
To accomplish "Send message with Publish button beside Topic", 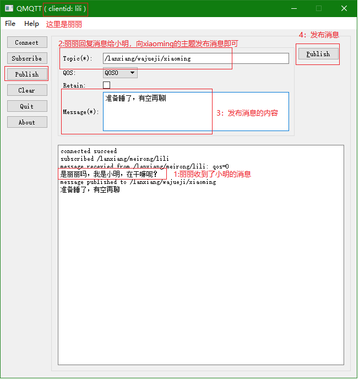I will coord(318,54).
